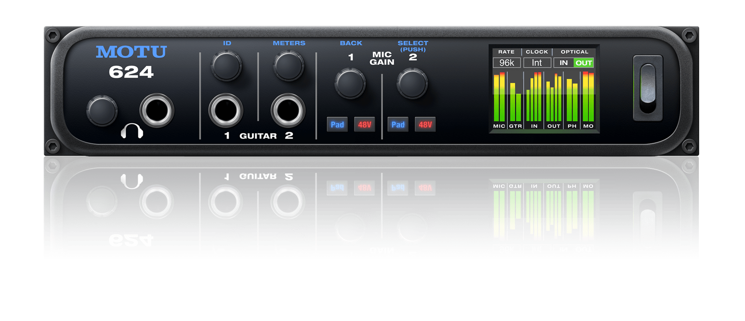Click the MO meter label

point(588,126)
